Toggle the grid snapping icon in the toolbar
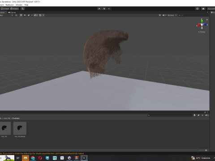215x161 pixels. 23,8
